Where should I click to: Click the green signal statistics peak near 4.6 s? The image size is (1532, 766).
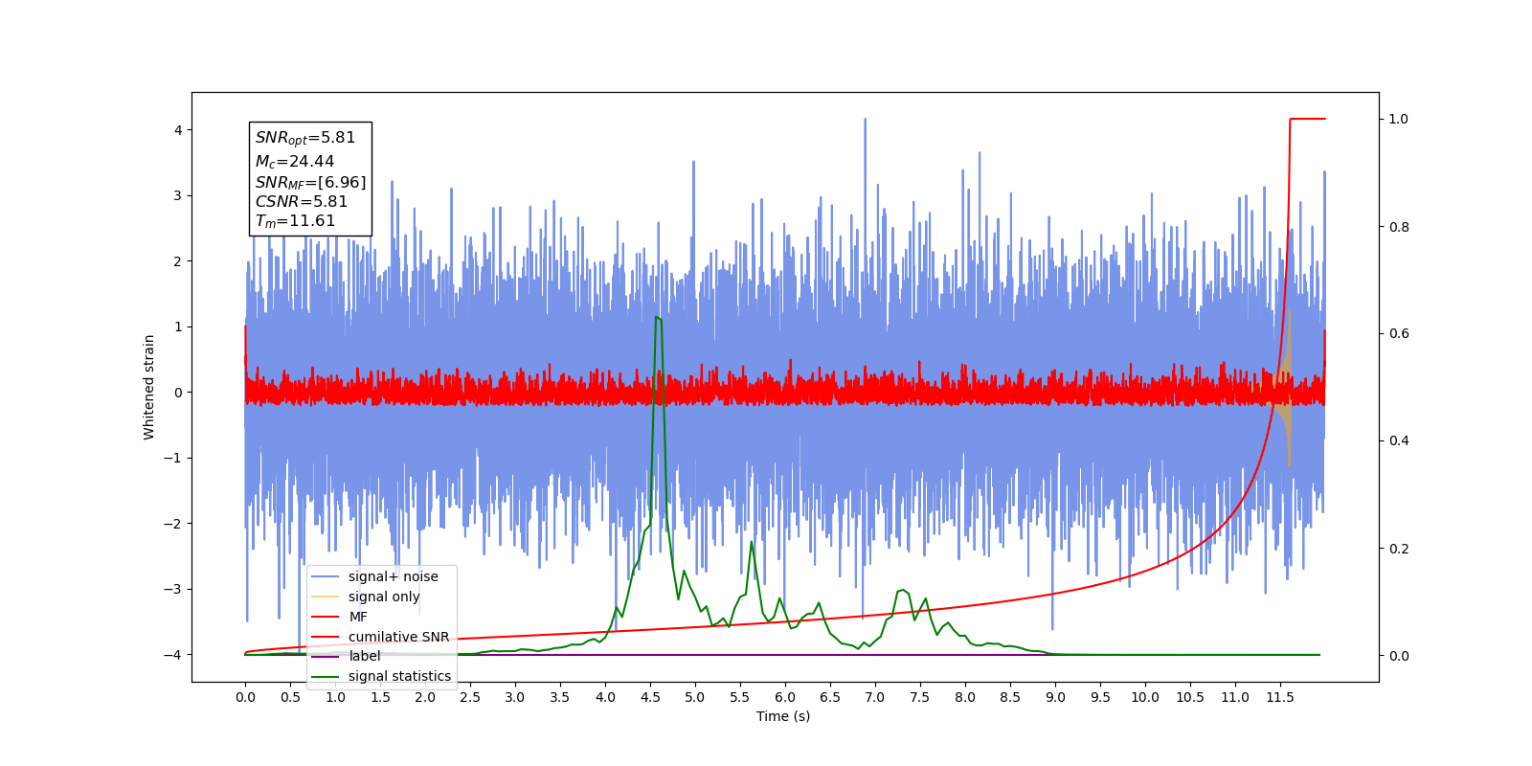click(658, 318)
